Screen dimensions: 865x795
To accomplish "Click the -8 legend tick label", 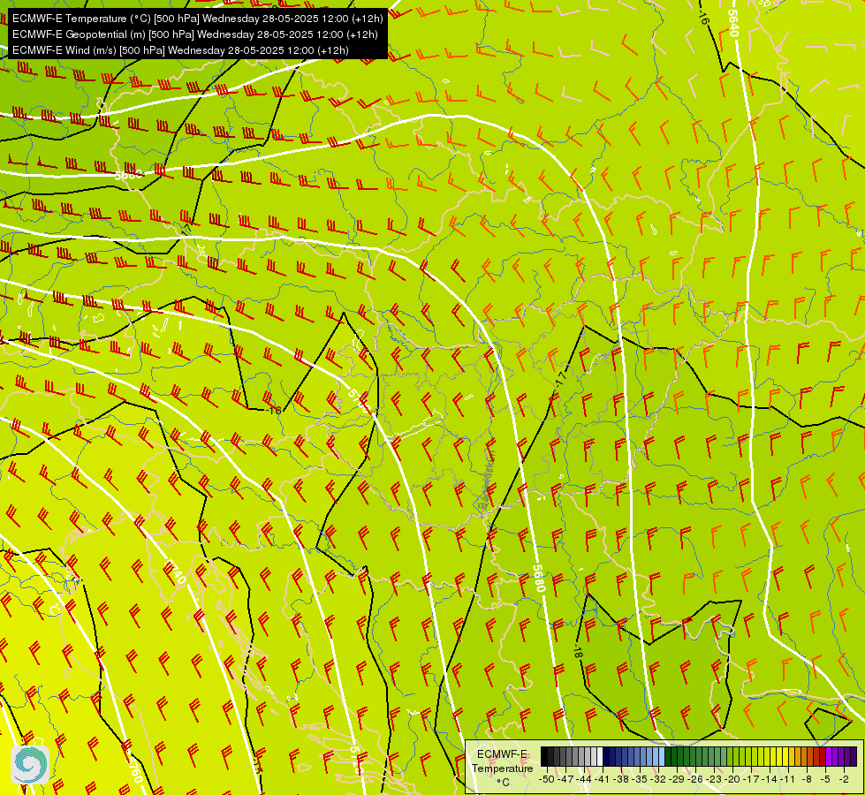I will (807, 779).
